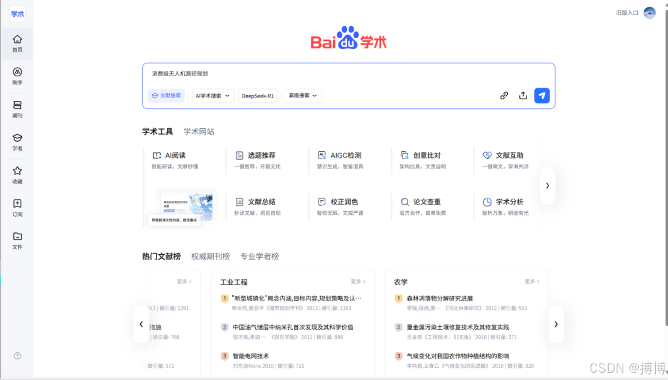Expand the AI学术搜索 dropdown
668x380 pixels.
pyautogui.click(x=213, y=96)
